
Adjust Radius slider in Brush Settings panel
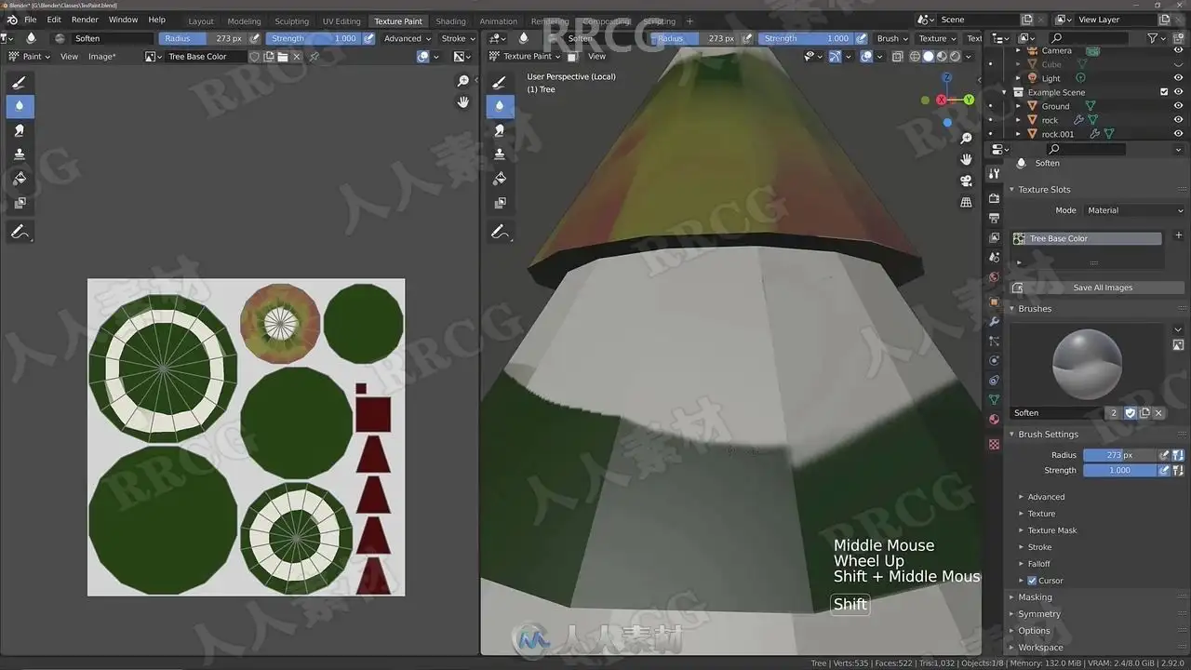(x=1118, y=455)
